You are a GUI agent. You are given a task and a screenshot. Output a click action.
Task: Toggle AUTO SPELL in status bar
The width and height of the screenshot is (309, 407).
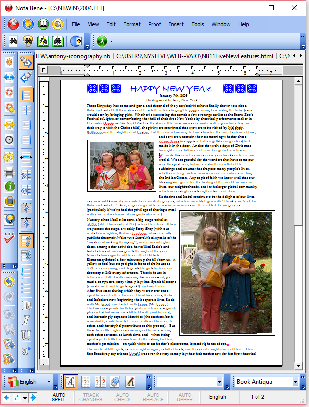[59, 397]
